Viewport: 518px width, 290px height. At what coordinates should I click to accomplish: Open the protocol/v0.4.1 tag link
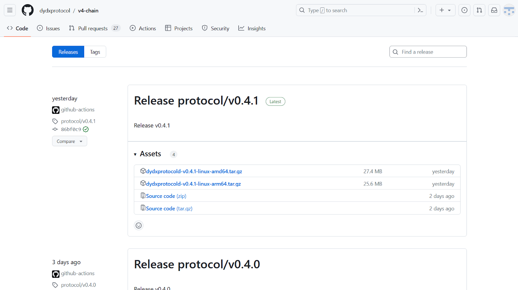(78, 121)
